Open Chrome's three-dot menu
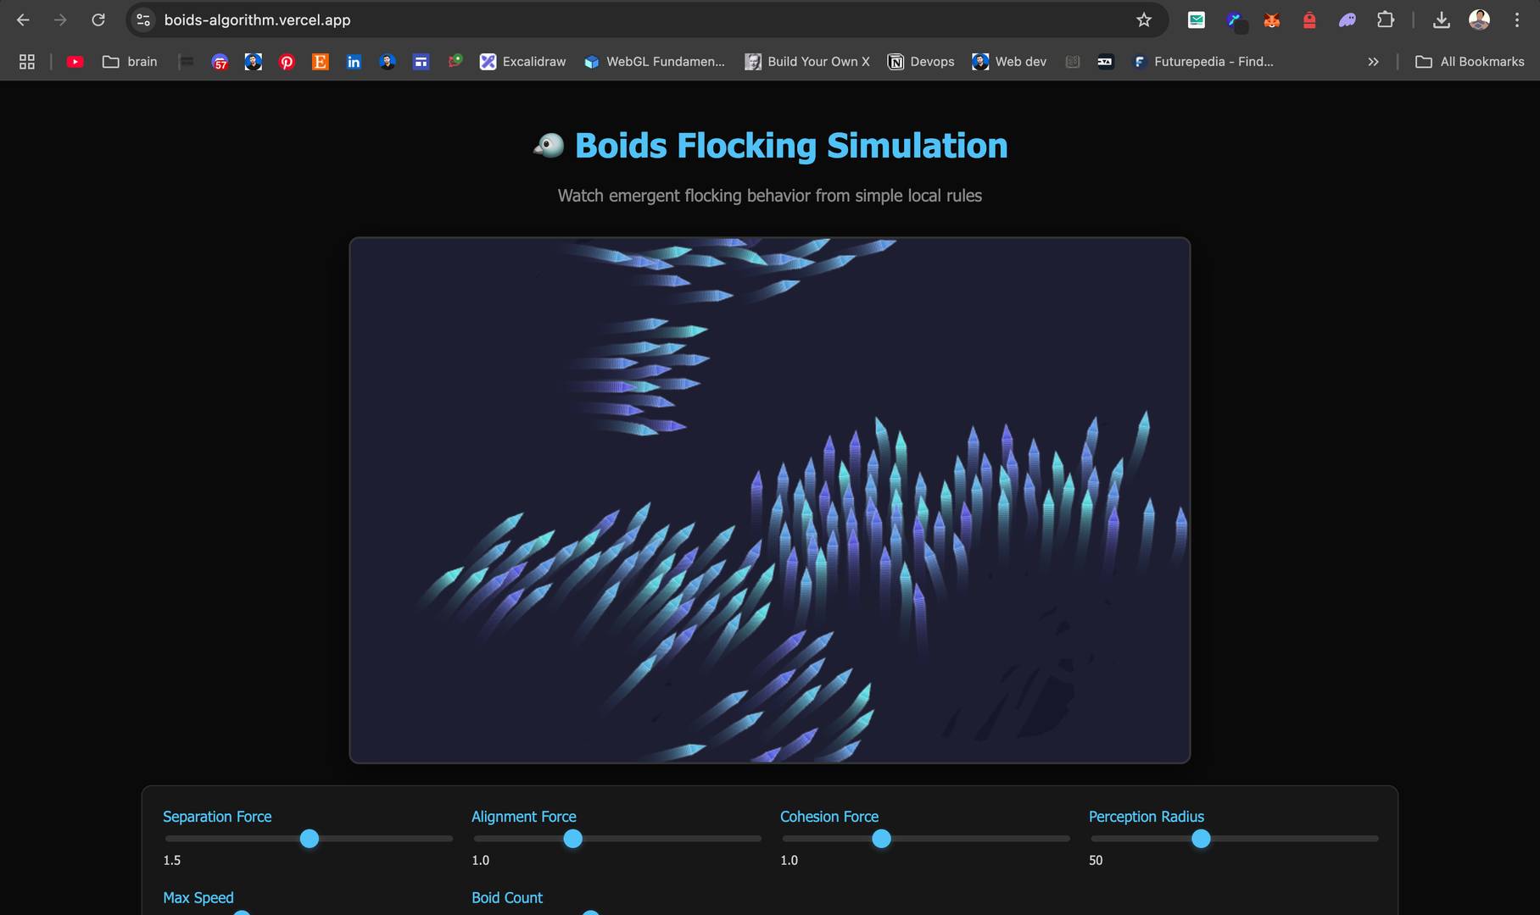This screenshot has height=915, width=1540. point(1519,19)
